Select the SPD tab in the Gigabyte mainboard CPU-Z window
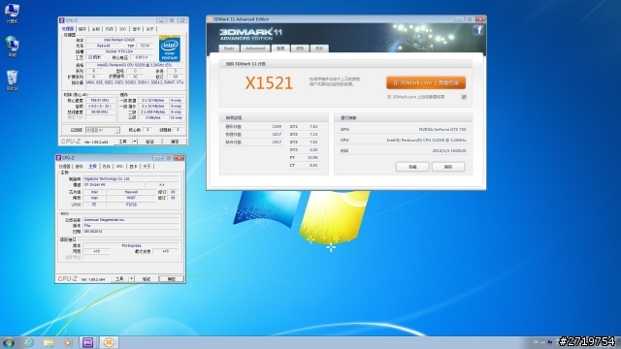Image resolution: width=621 pixels, height=349 pixels. tap(119, 167)
